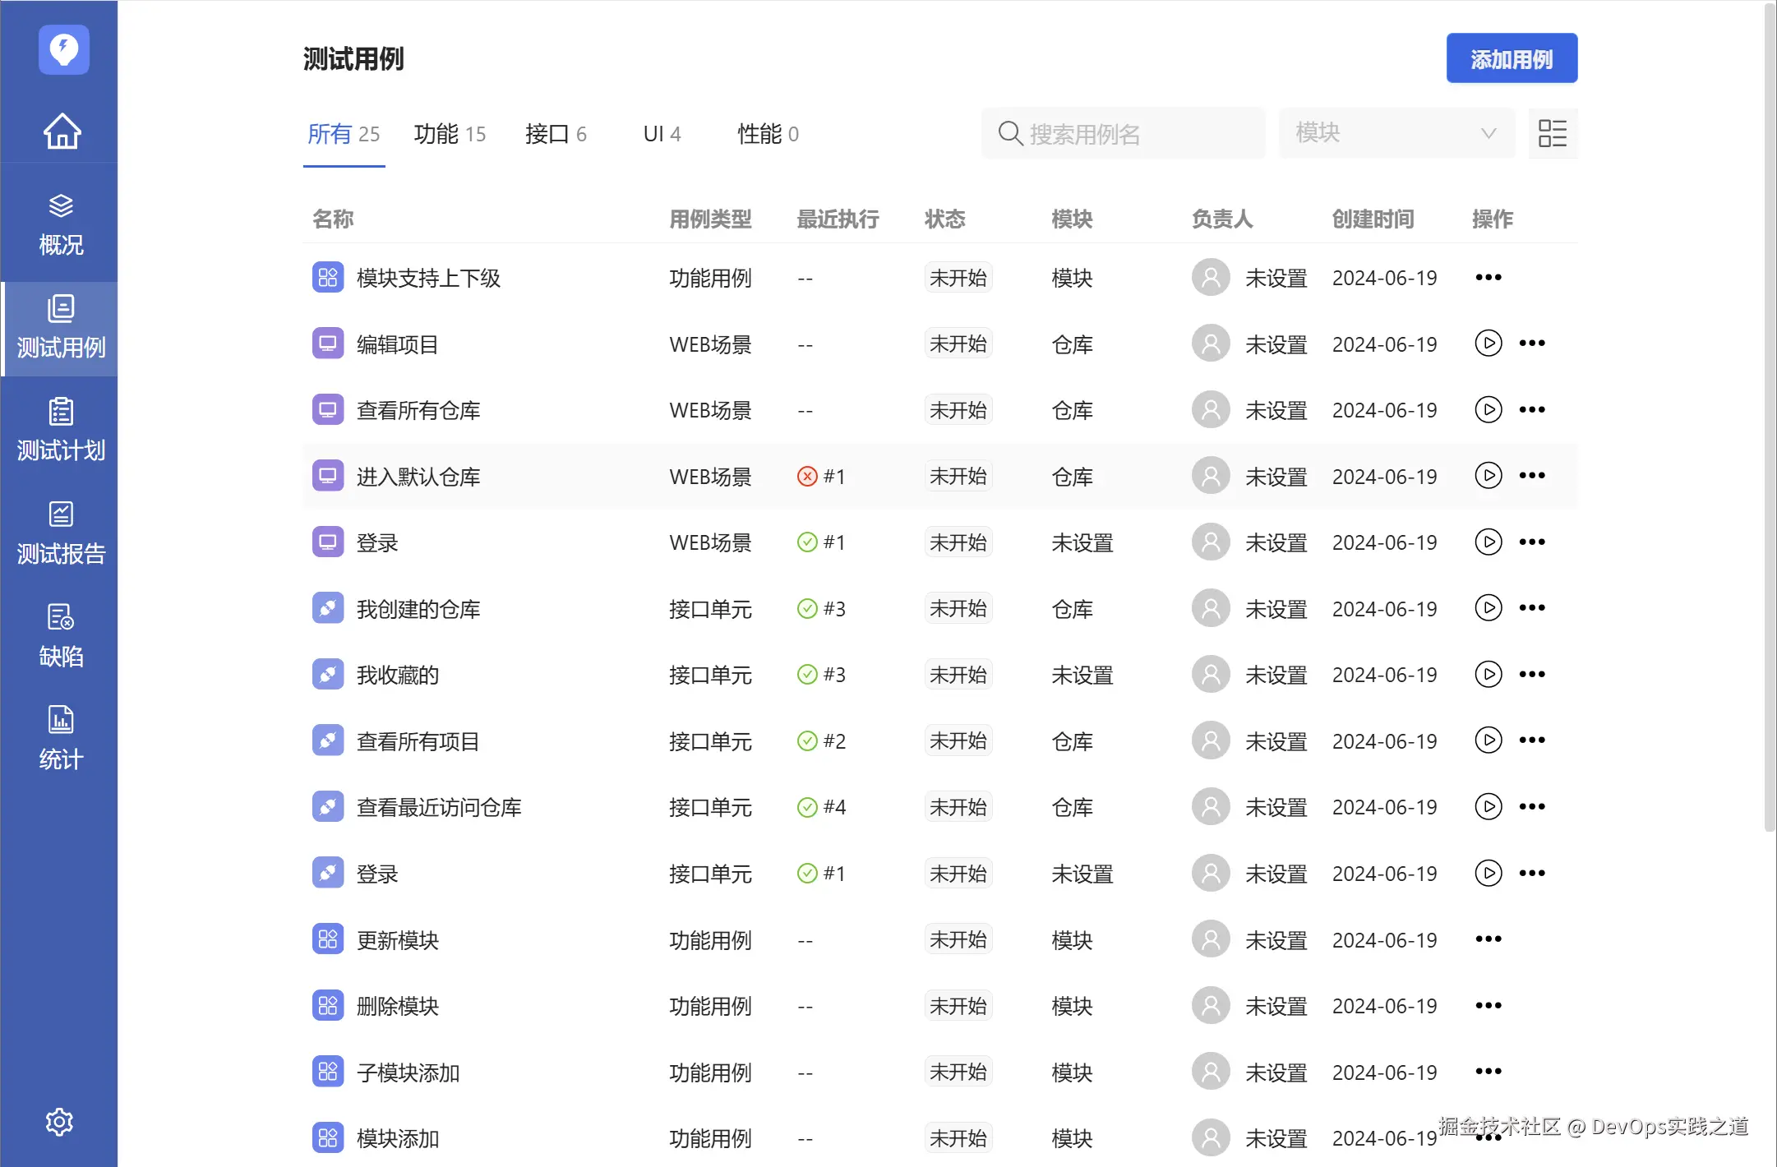Open the 进入默认仓库 test case
This screenshot has width=1777, height=1167.
coord(418,477)
